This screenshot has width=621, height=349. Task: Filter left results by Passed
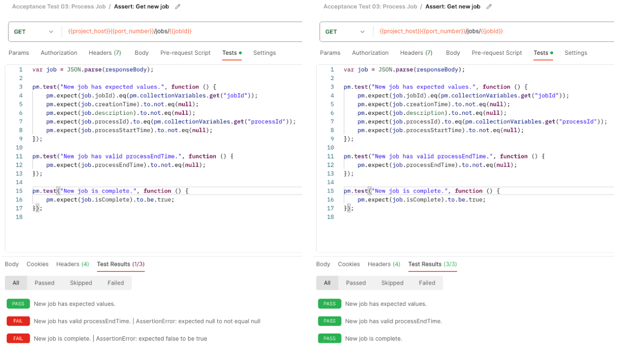click(x=45, y=283)
